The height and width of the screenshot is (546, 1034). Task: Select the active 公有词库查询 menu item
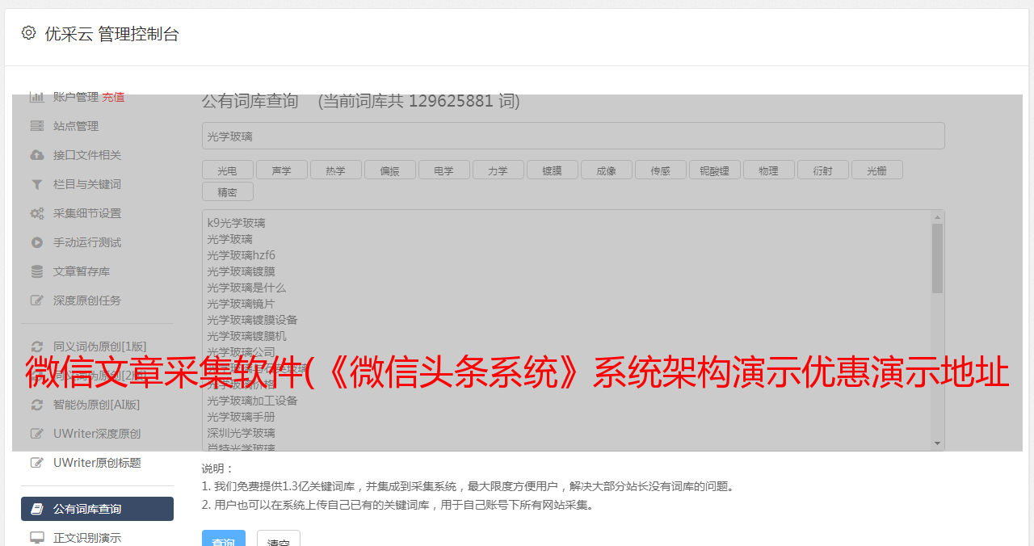tap(97, 509)
